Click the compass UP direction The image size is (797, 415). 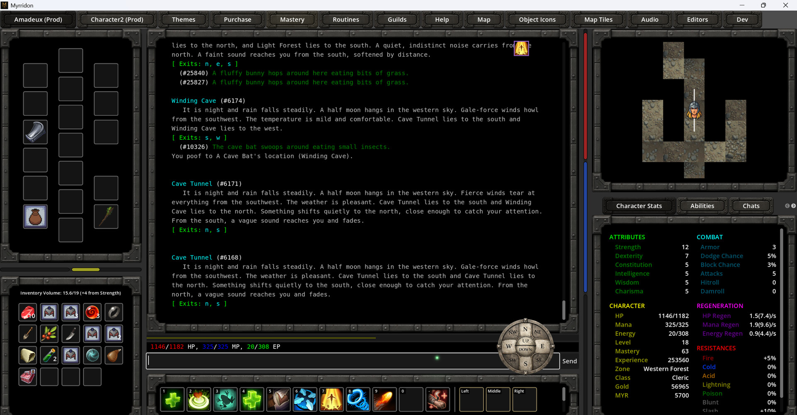click(526, 341)
